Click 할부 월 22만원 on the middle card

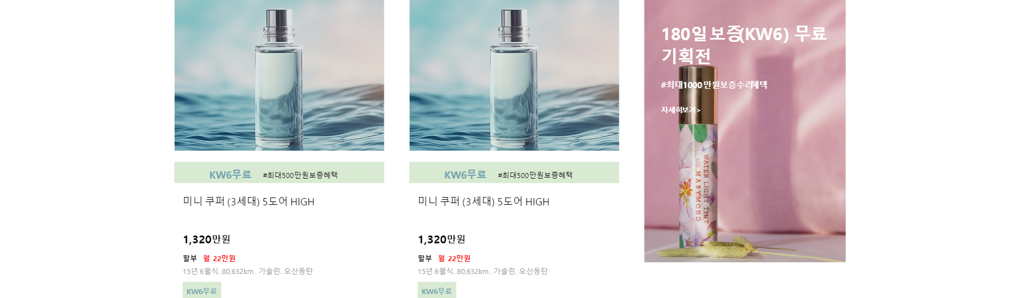pos(444,258)
